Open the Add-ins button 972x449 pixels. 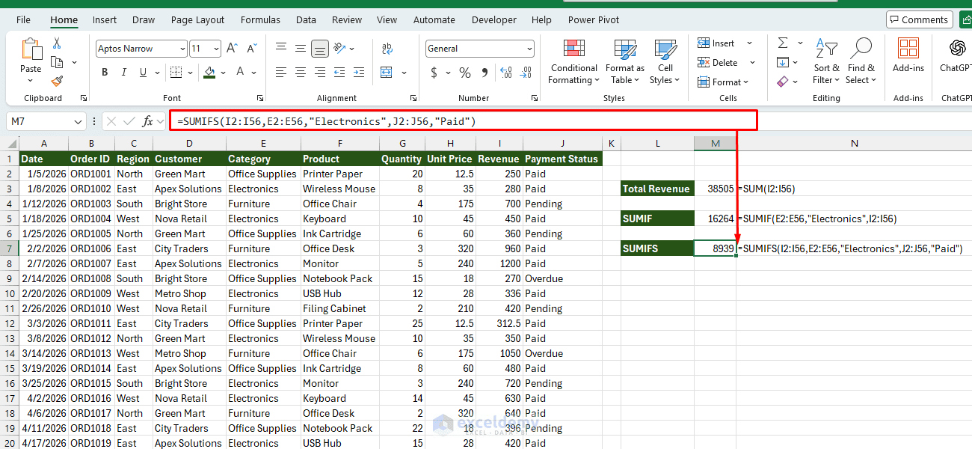[908, 55]
